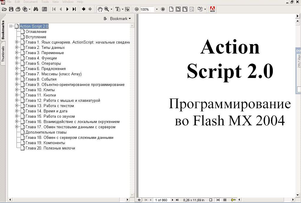Go to last page using toolbar icon

pyautogui.click(x=74, y=9)
